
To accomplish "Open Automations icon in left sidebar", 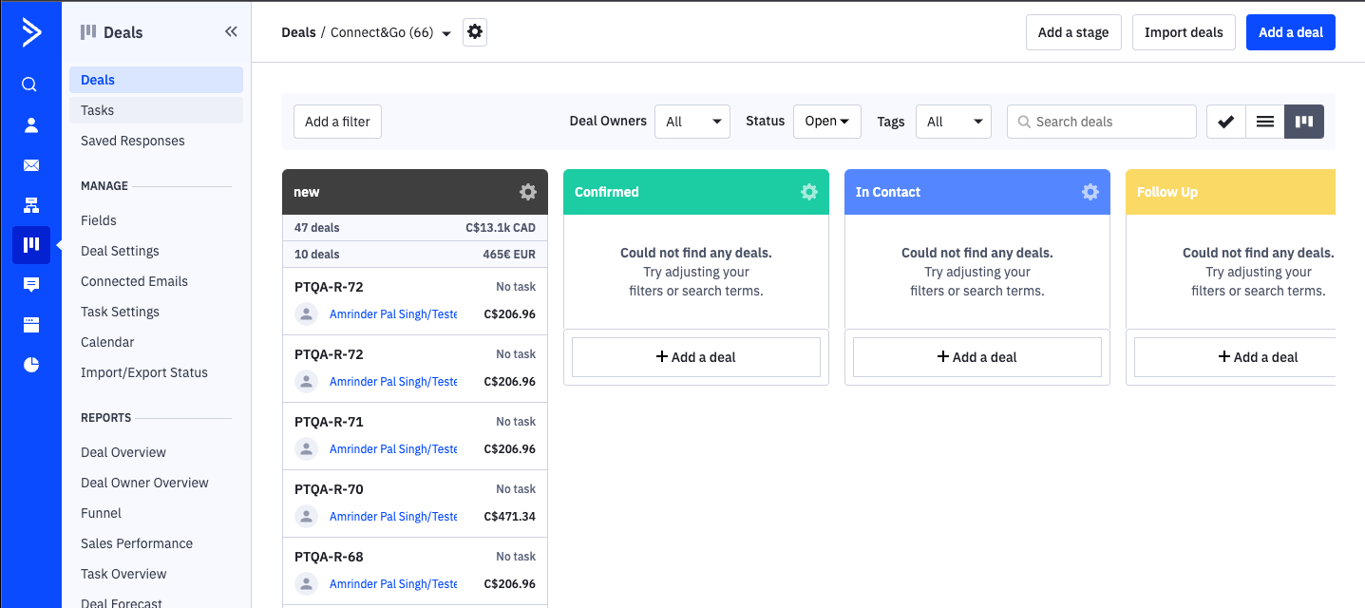I will 30,205.
